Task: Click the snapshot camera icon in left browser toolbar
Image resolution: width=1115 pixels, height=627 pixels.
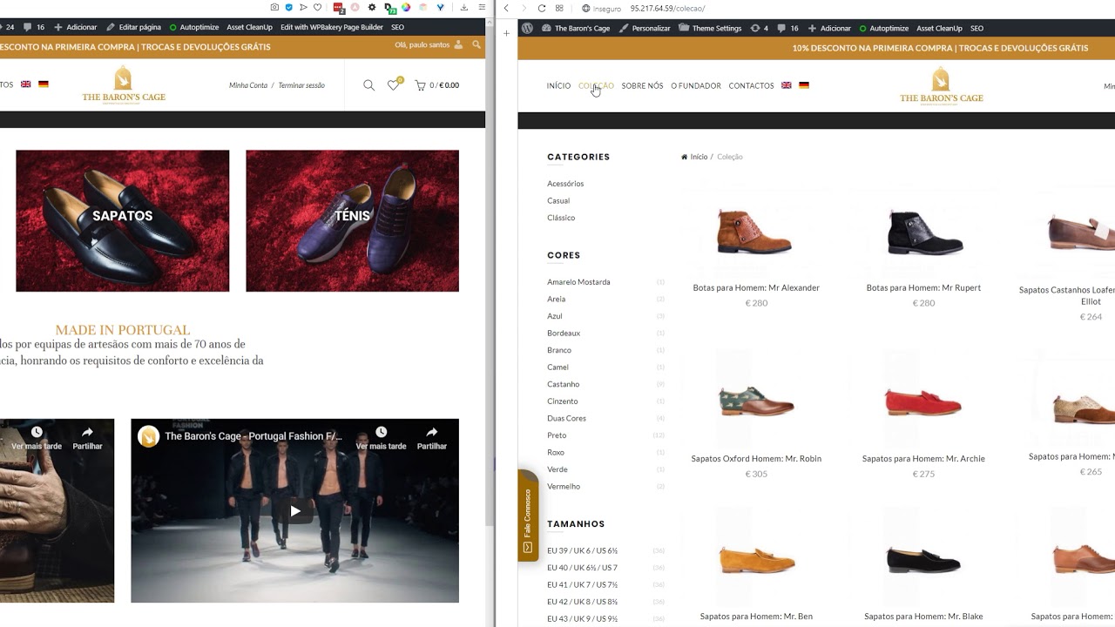Action: 274,7
